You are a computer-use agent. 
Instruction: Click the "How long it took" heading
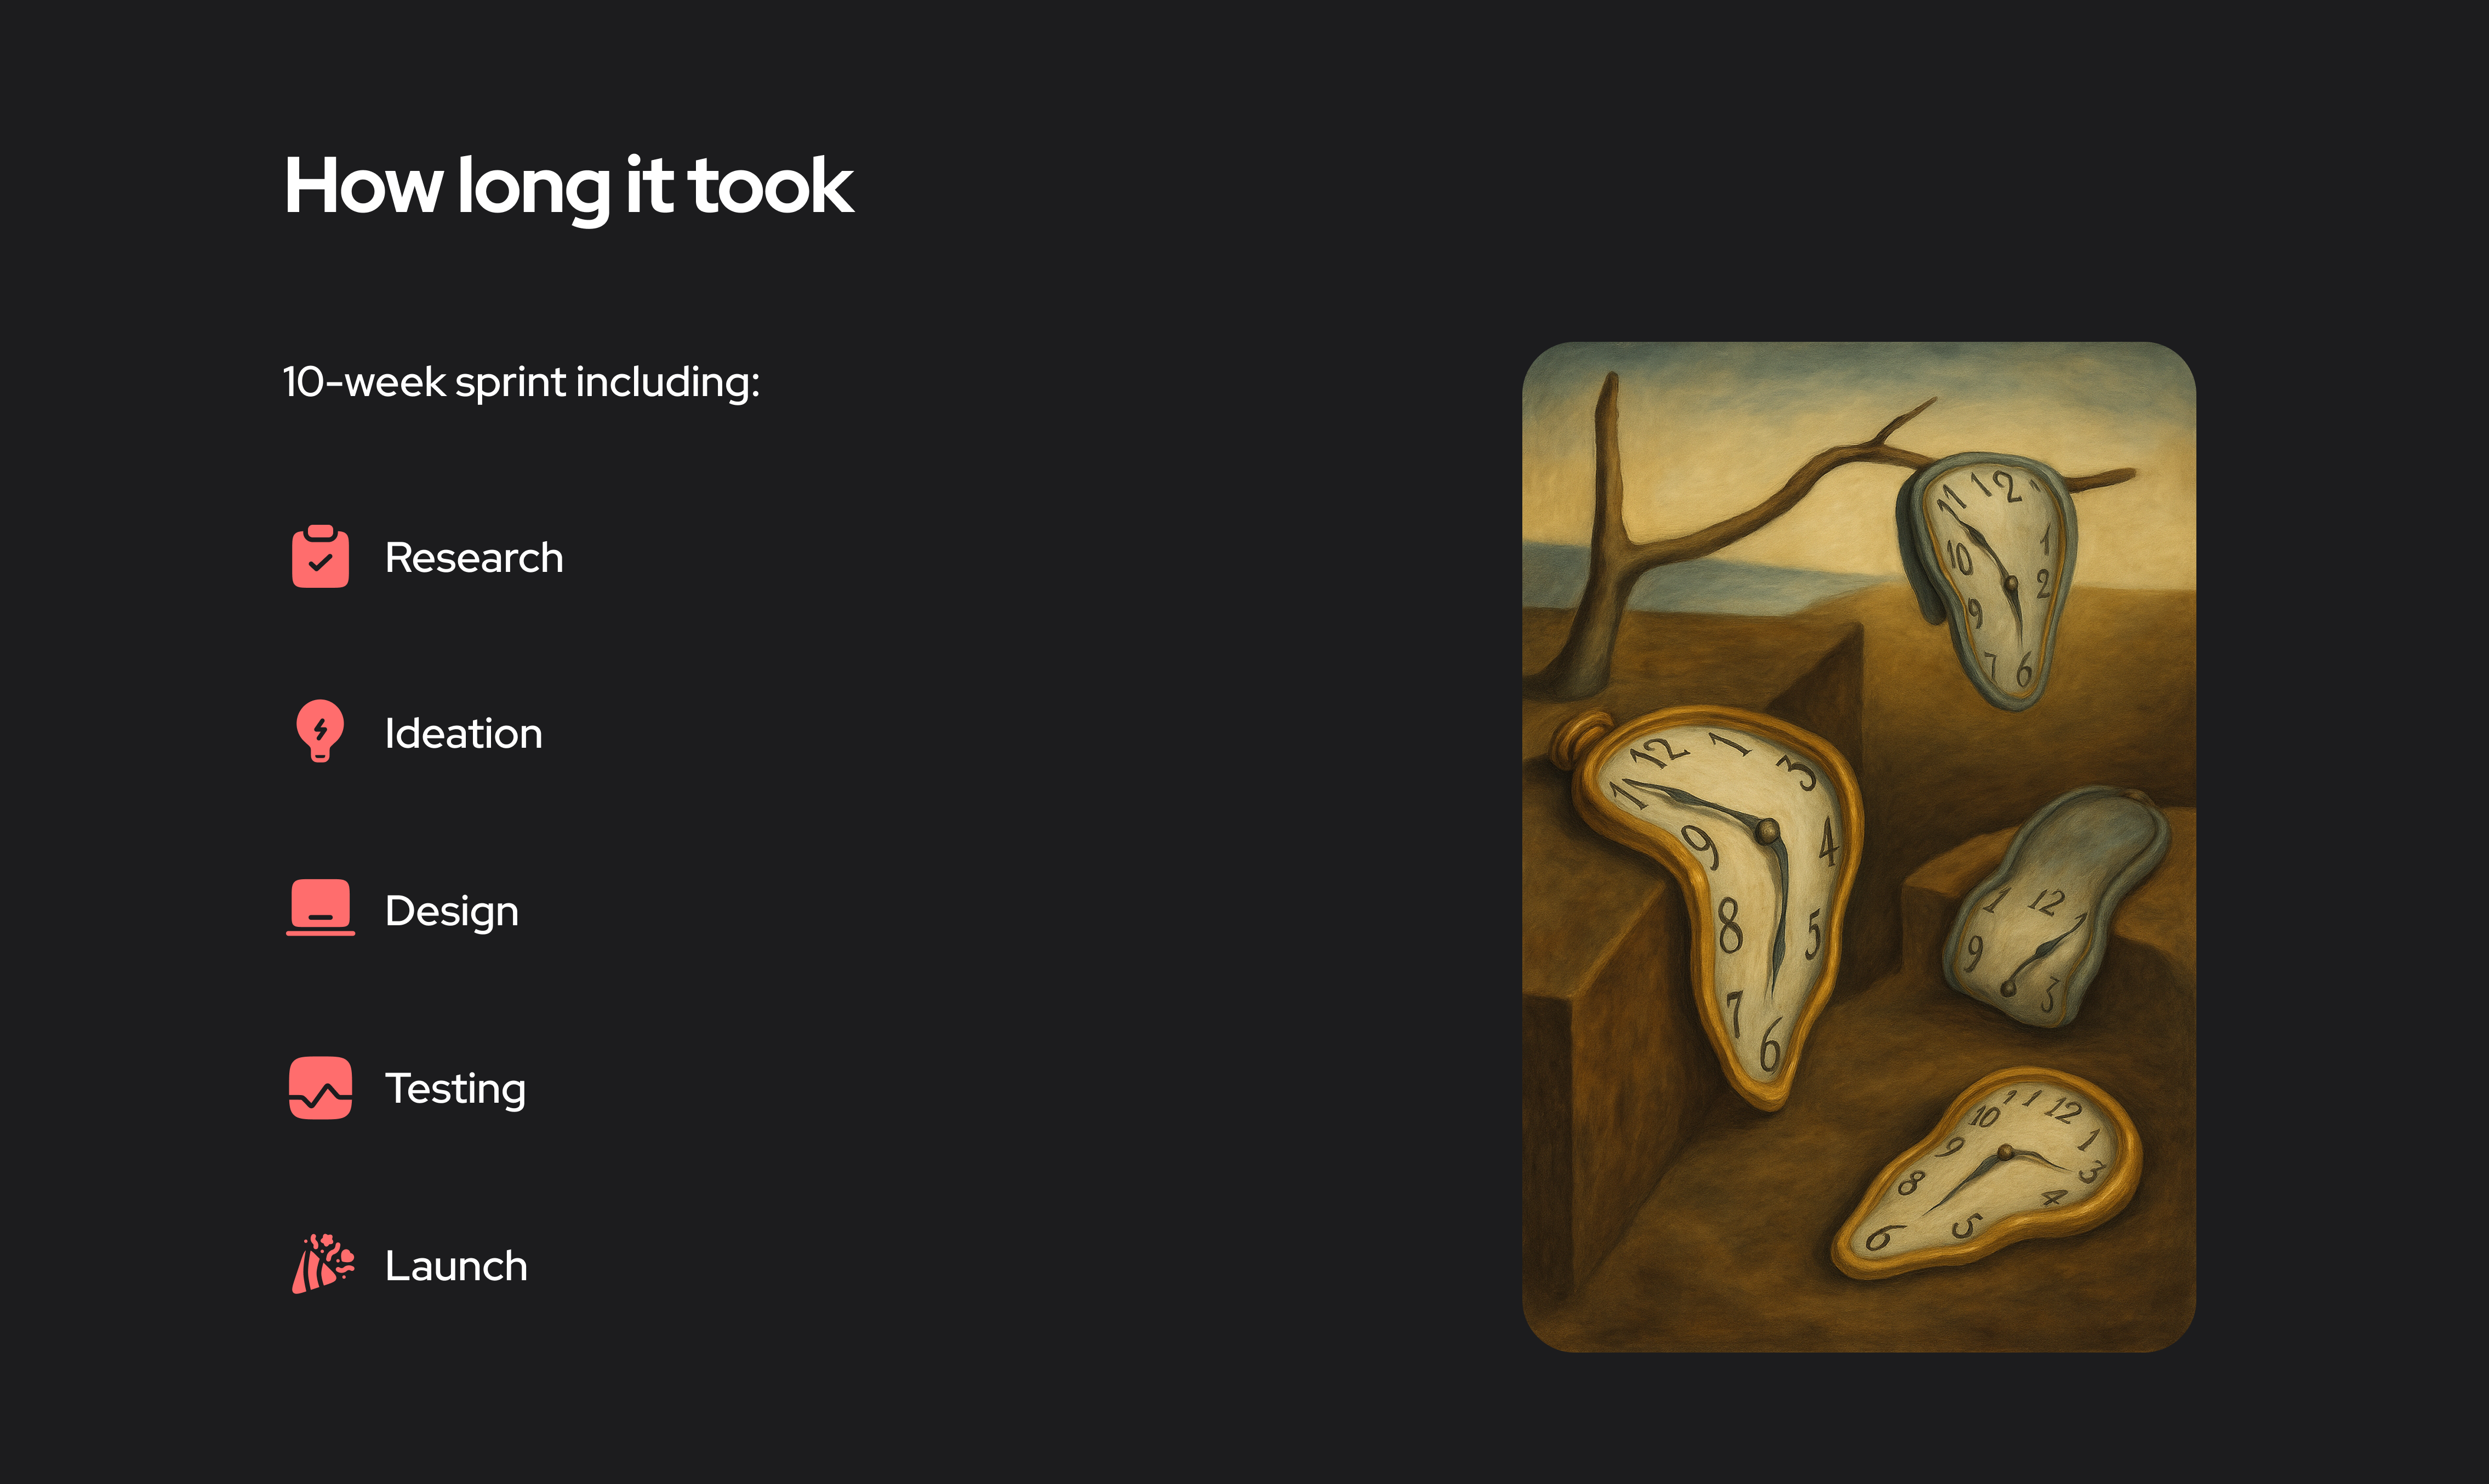568,186
